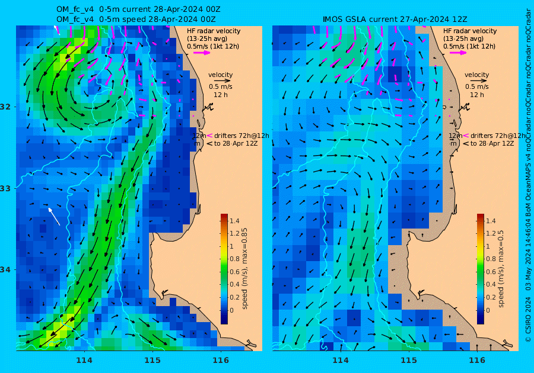Click the title 'OM_fc_v4 0-5m speed 28-Apr-2024 00Z'

point(136,19)
